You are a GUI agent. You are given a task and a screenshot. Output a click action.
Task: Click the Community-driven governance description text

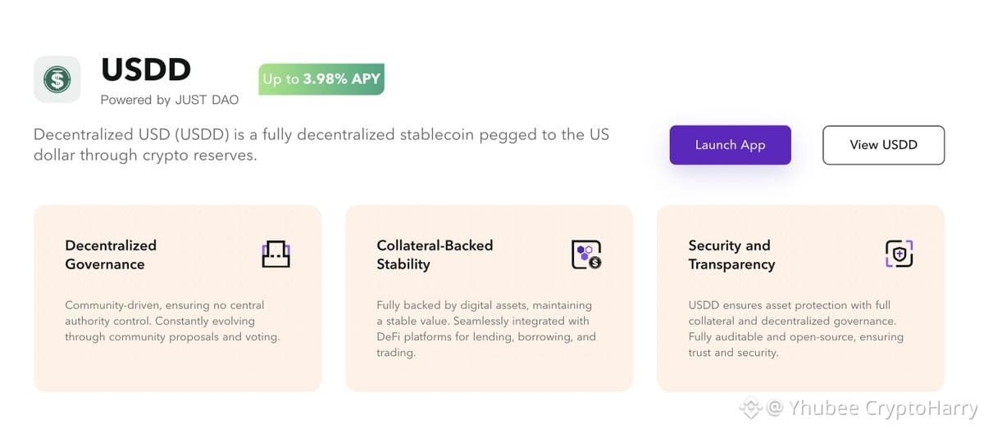(x=172, y=321)
